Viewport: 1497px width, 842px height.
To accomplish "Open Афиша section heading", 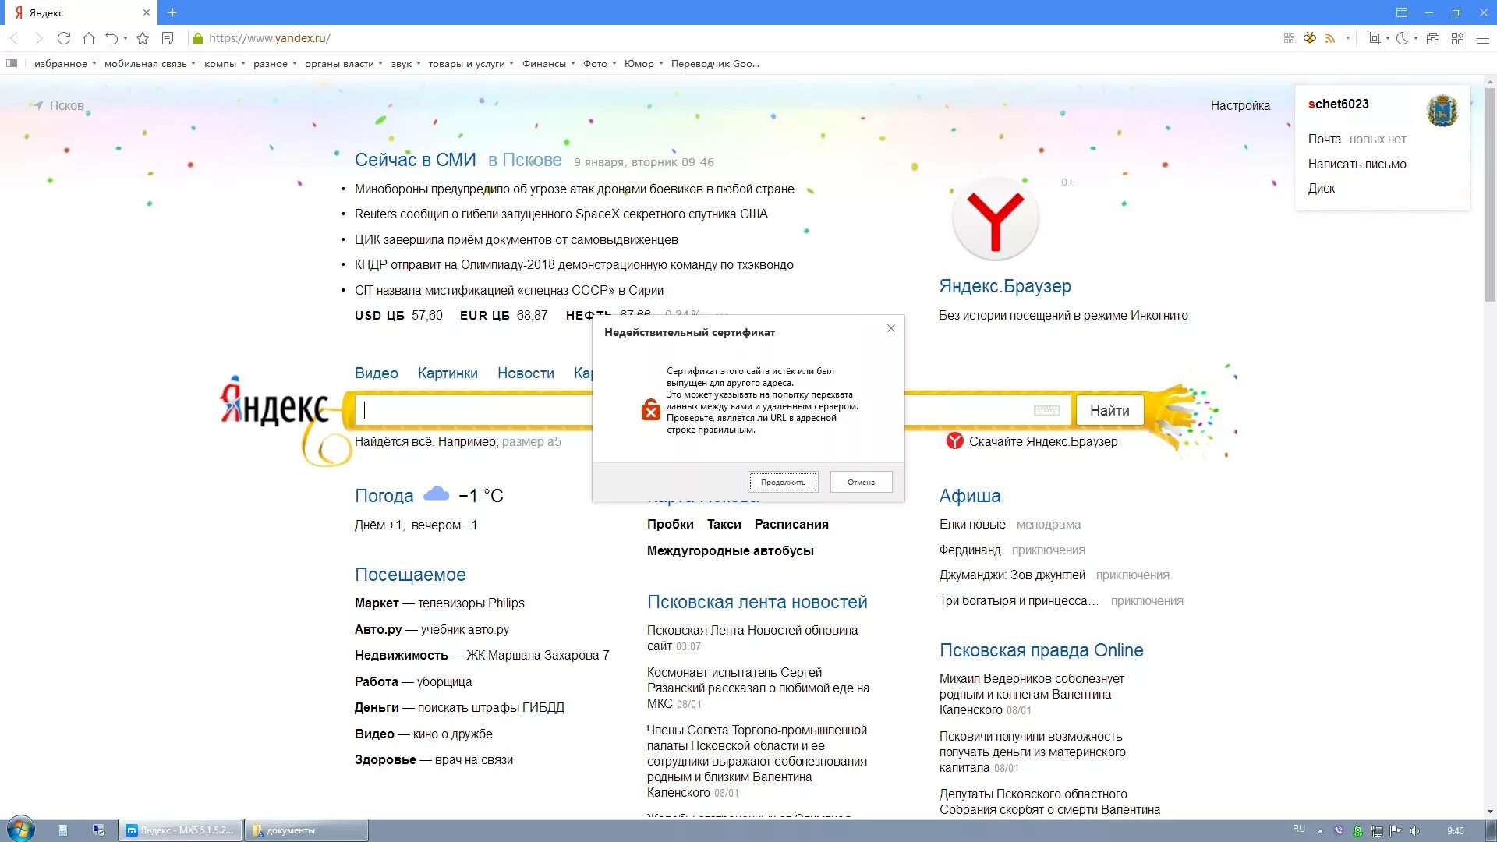I will [x=969, y=495].
